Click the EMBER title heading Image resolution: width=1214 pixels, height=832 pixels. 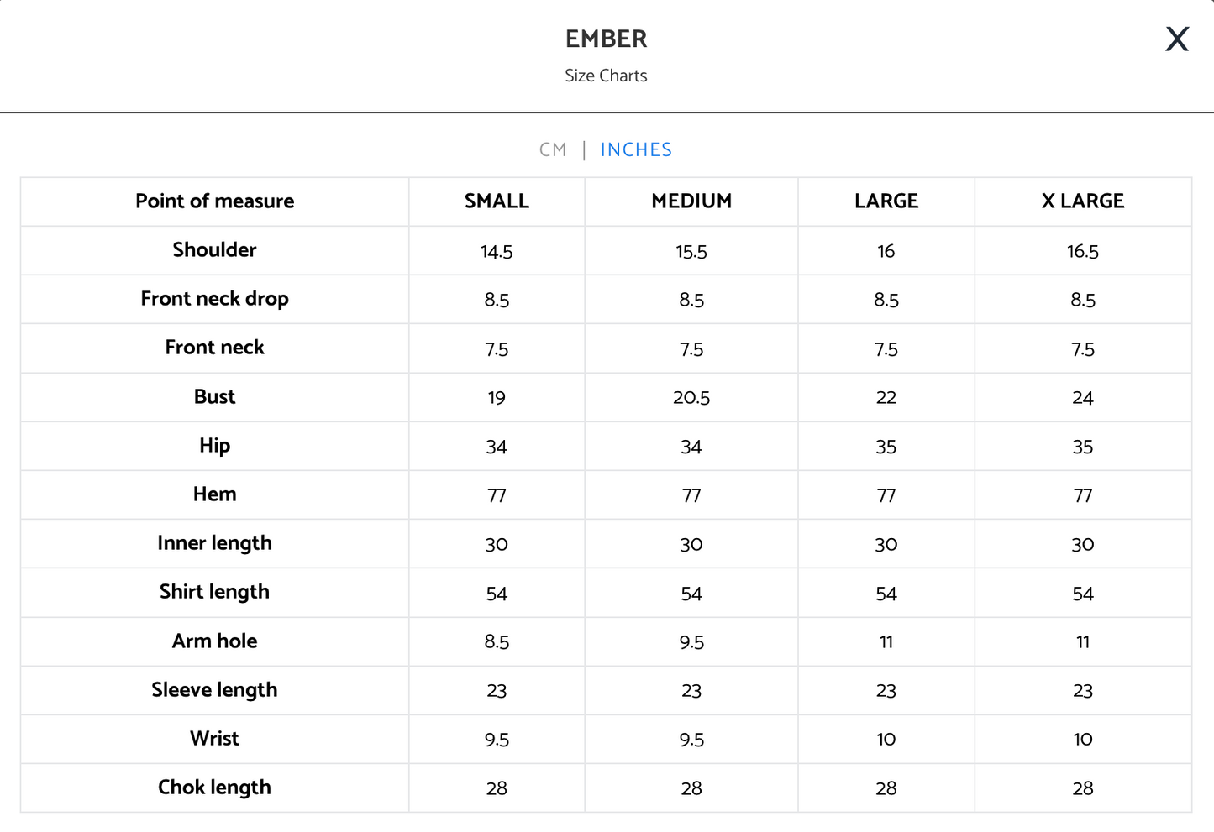tap(607, 39)
